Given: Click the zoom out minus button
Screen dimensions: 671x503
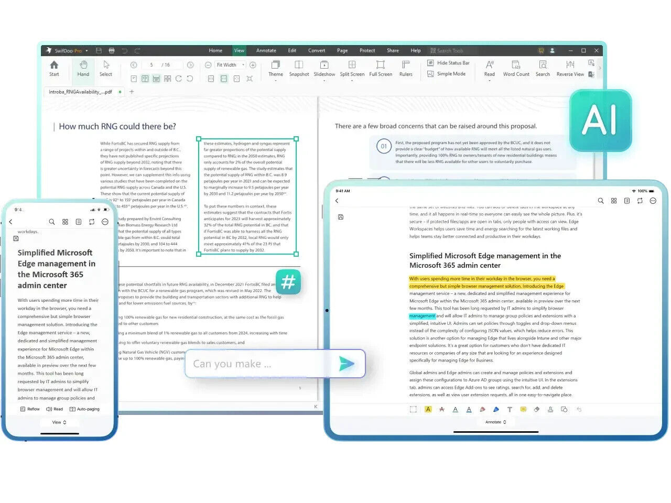Looking at the screenshot, I should coord(208,65).
